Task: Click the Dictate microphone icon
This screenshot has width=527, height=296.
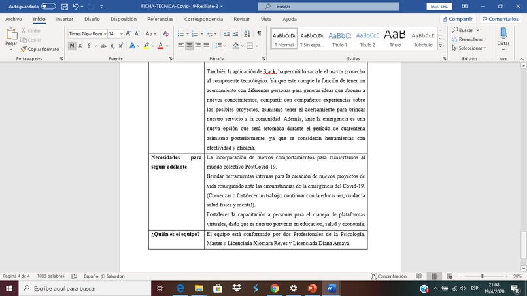Action: pos(503,34)
